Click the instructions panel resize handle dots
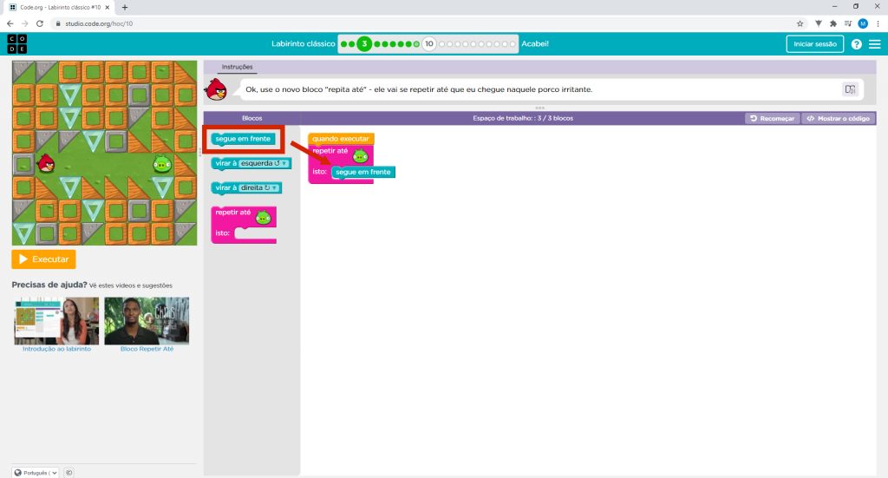Viewport: 888px width, 478px height. point(539,108)
